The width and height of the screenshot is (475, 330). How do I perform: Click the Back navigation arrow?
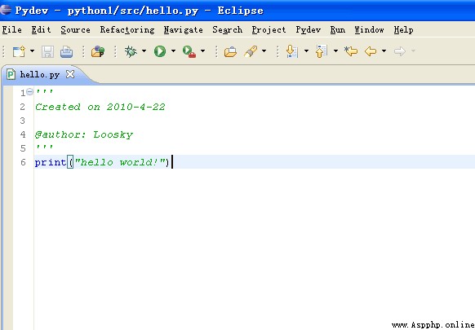[x=371, y=51]
